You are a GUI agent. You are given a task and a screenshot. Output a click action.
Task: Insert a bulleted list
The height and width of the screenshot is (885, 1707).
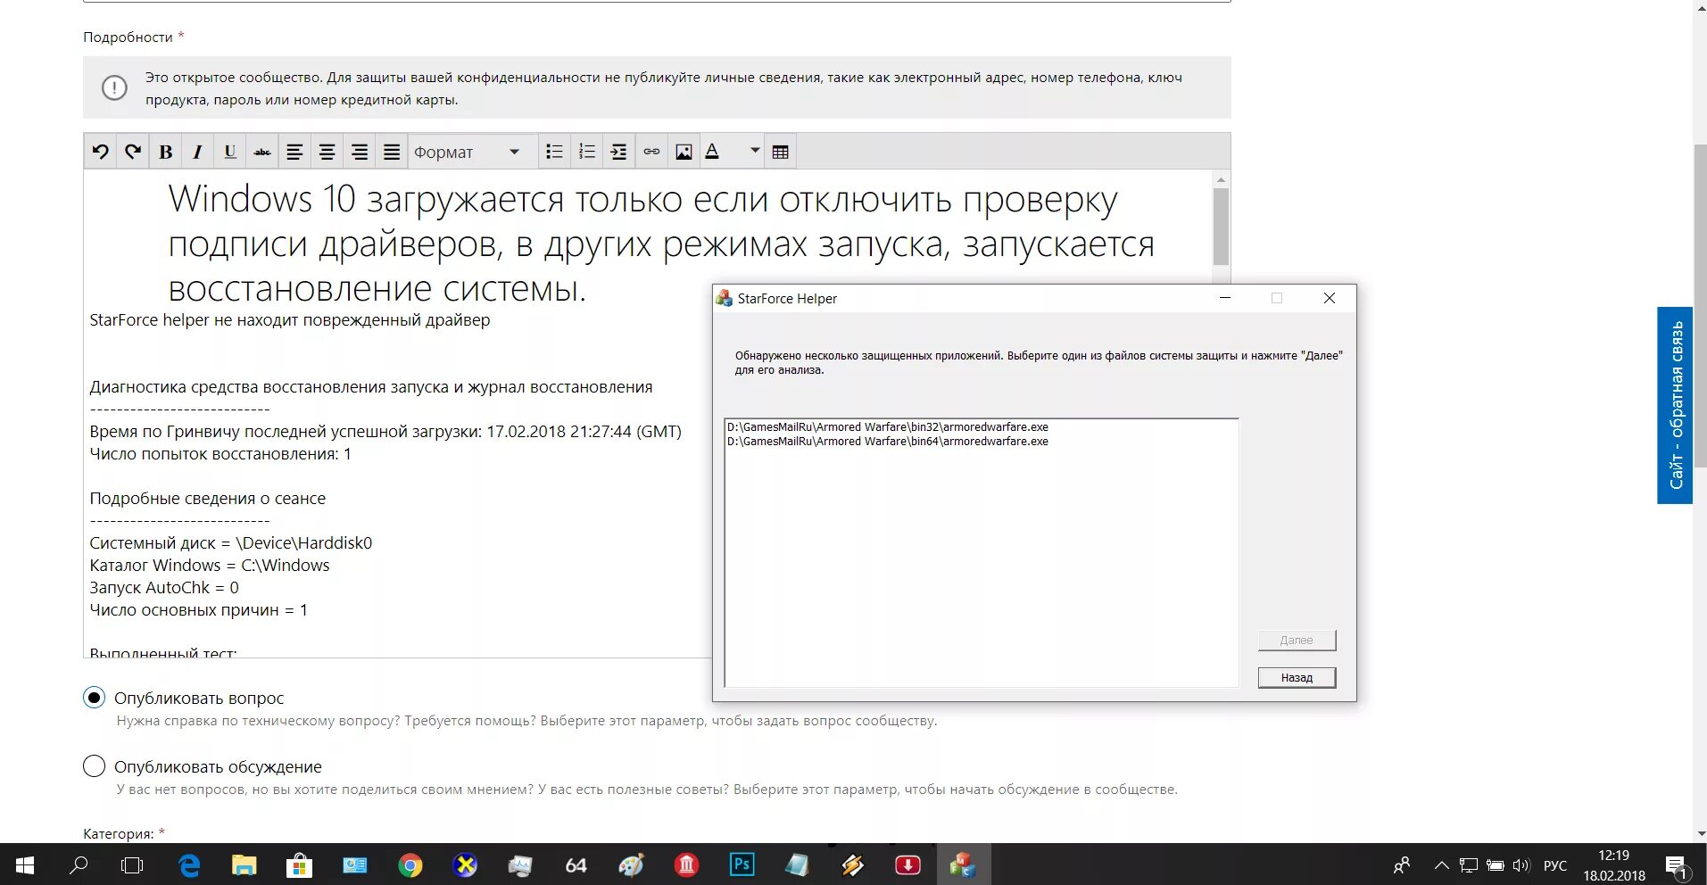coord(554,152)
